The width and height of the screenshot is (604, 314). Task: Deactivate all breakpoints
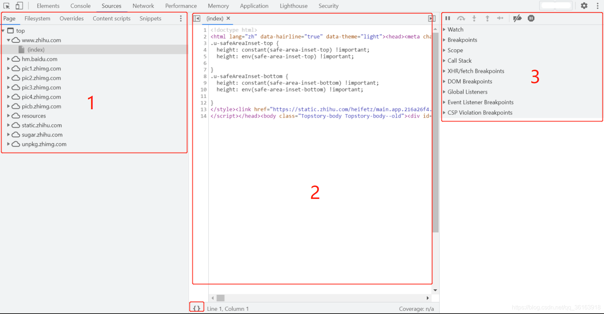517,18
